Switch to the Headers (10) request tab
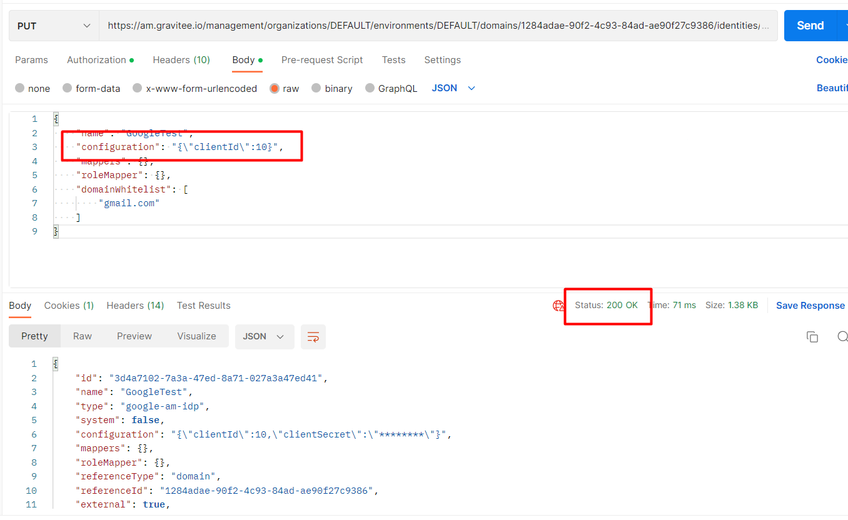Viewport: 848px width, 520px height. [x=181, y=59]
